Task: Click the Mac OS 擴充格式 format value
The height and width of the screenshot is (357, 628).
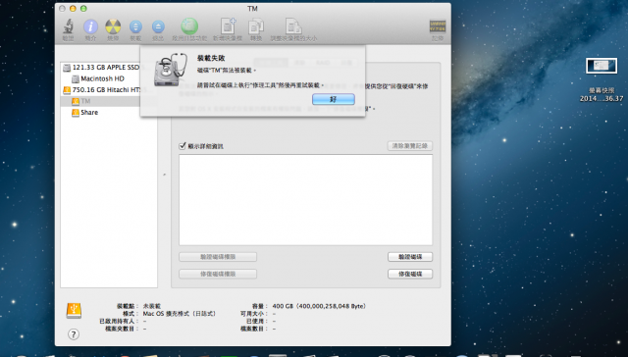Action: click(180, 314)
